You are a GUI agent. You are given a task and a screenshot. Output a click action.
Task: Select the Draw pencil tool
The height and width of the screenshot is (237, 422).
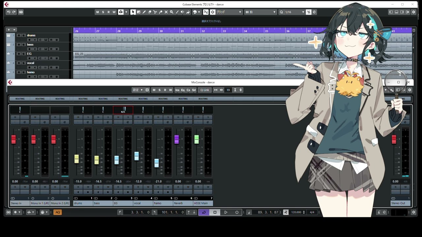click(x=144, y=12)
